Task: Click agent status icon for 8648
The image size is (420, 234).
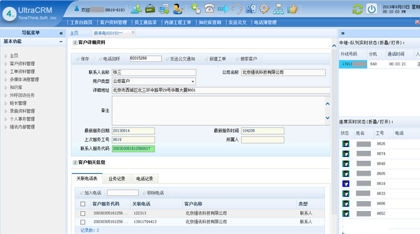Action: 346,164
